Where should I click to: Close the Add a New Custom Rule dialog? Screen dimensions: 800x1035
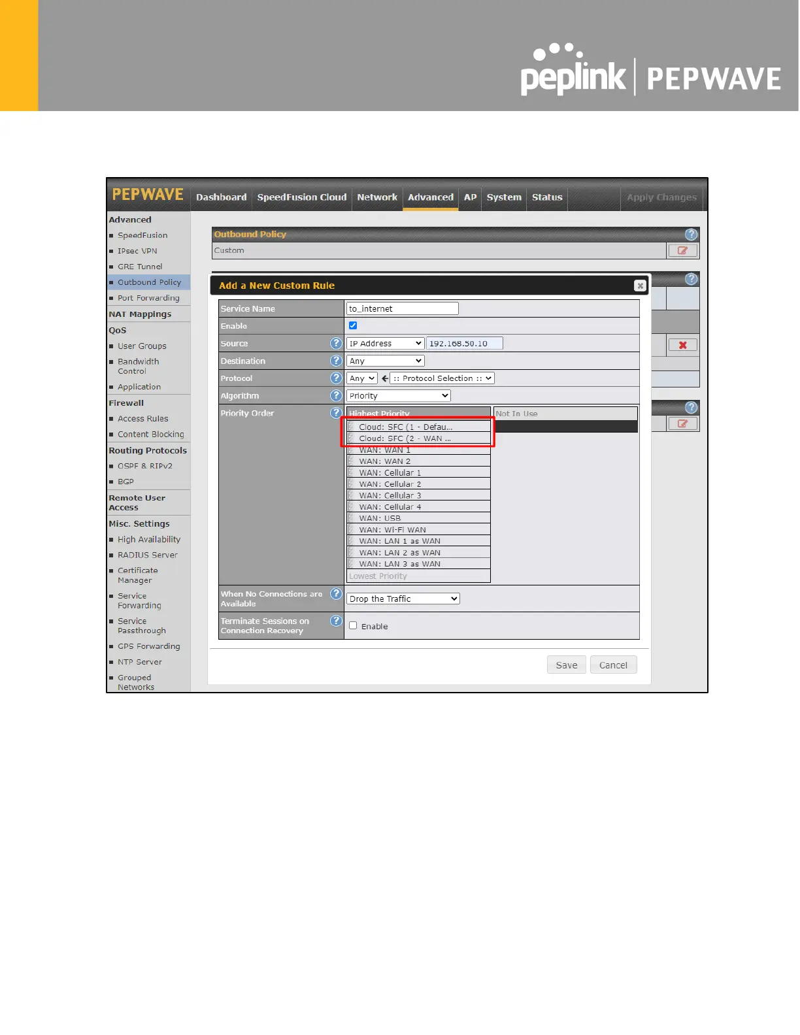click(640, 286)
